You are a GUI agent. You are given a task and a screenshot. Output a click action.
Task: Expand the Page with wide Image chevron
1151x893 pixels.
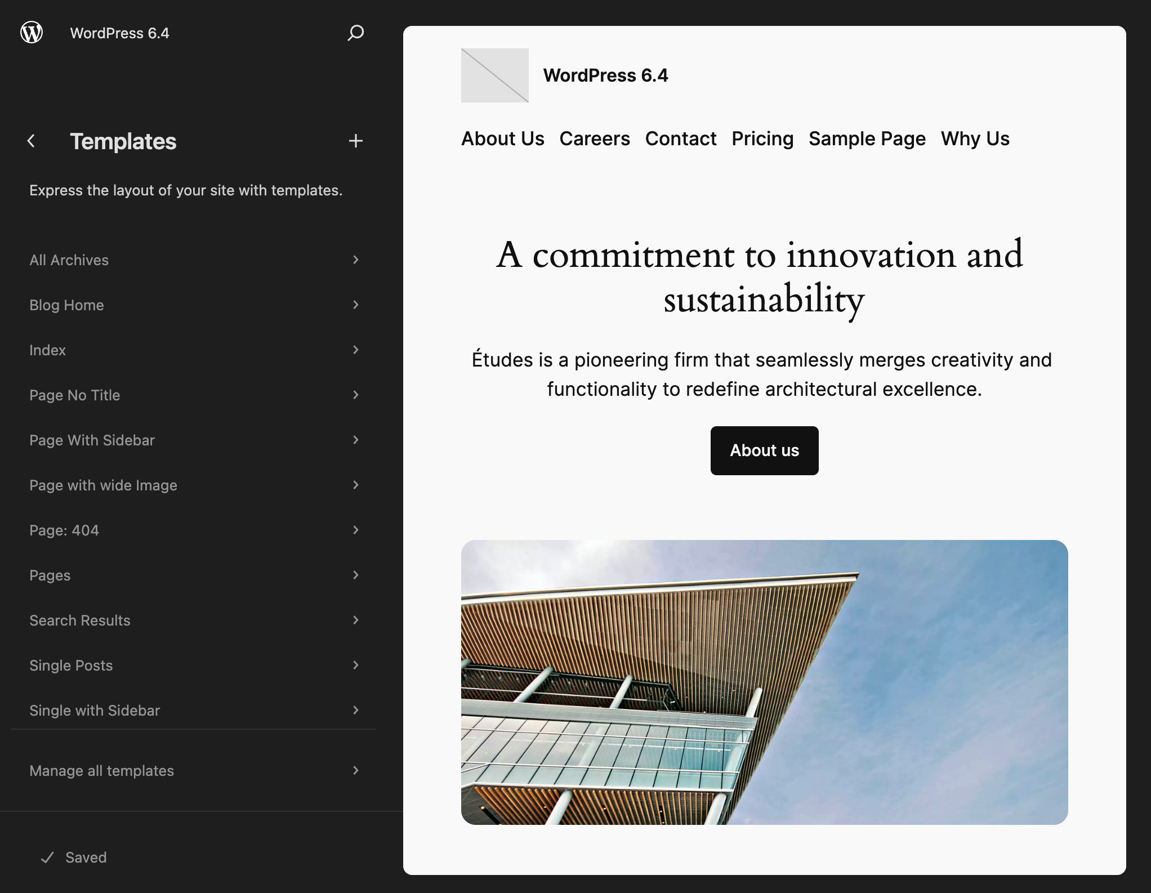[x=355, y=485]
